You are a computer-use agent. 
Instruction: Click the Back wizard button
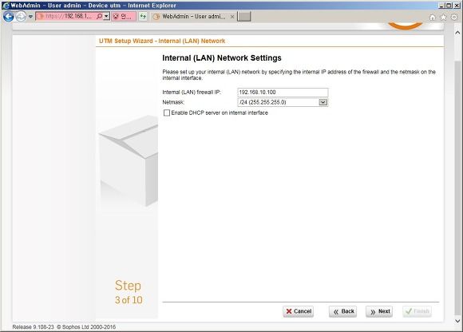tap(342, 311)
